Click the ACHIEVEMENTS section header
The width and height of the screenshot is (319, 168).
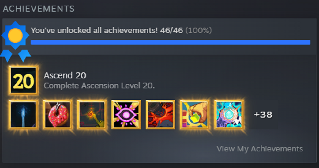[x=39, y=9]
